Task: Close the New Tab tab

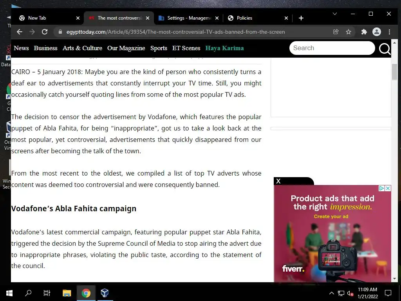Action: (x=78, y=18)
